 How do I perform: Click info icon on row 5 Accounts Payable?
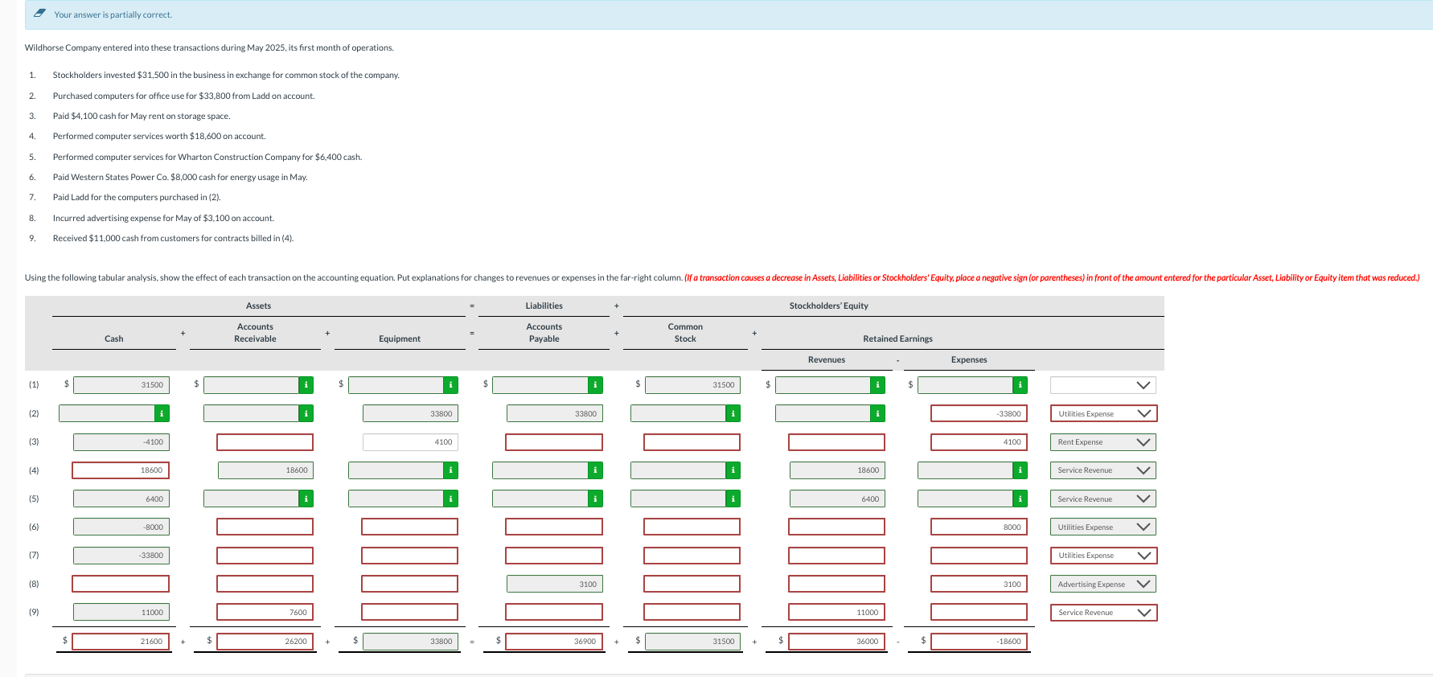(x=595, y=499)
